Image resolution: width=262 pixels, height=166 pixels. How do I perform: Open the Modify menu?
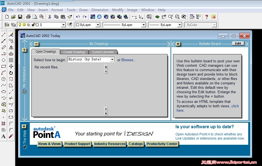[x=118, y=10]
